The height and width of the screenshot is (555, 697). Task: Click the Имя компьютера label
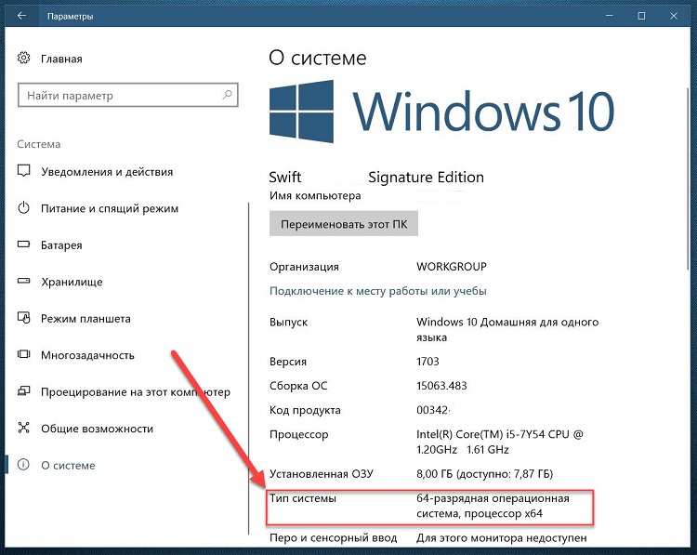tap(315, 195)
